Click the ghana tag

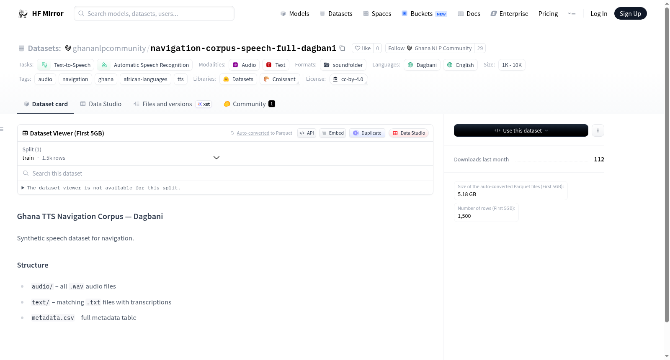tap(106, 79)
